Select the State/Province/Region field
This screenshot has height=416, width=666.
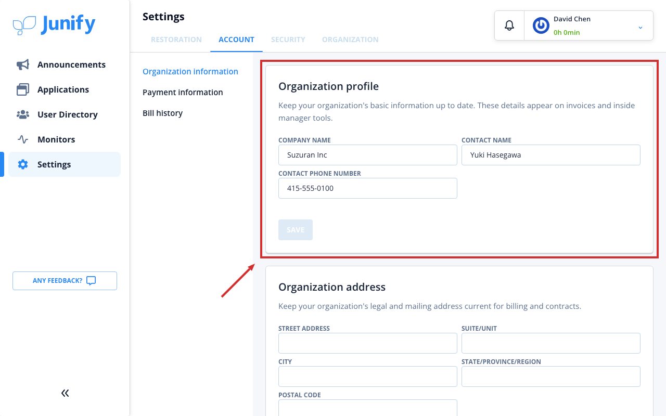[x=551, y=376]
